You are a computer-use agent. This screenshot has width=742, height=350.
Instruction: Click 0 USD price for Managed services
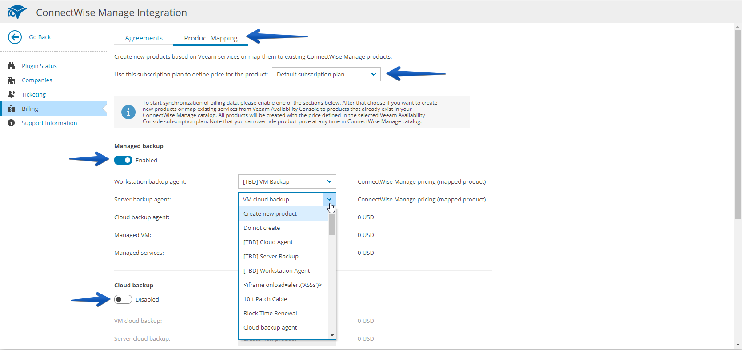tap(366, 253)
